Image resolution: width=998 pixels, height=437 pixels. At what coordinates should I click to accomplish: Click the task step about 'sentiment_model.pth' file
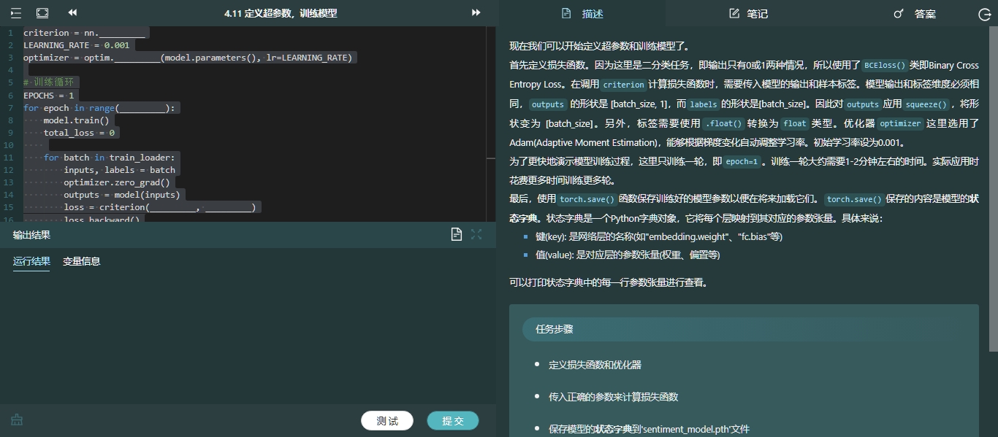coord(649,429)
